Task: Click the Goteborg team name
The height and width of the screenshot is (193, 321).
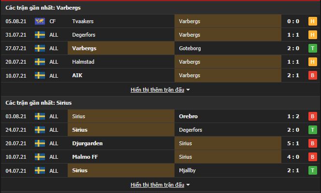Action: 190,48
